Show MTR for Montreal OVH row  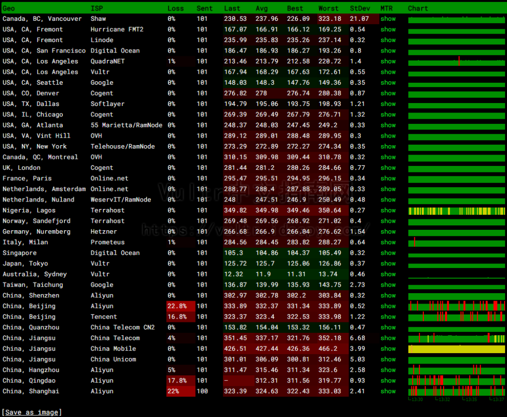[388, 157]
